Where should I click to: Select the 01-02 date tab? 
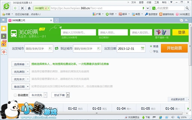pos(75,109)
